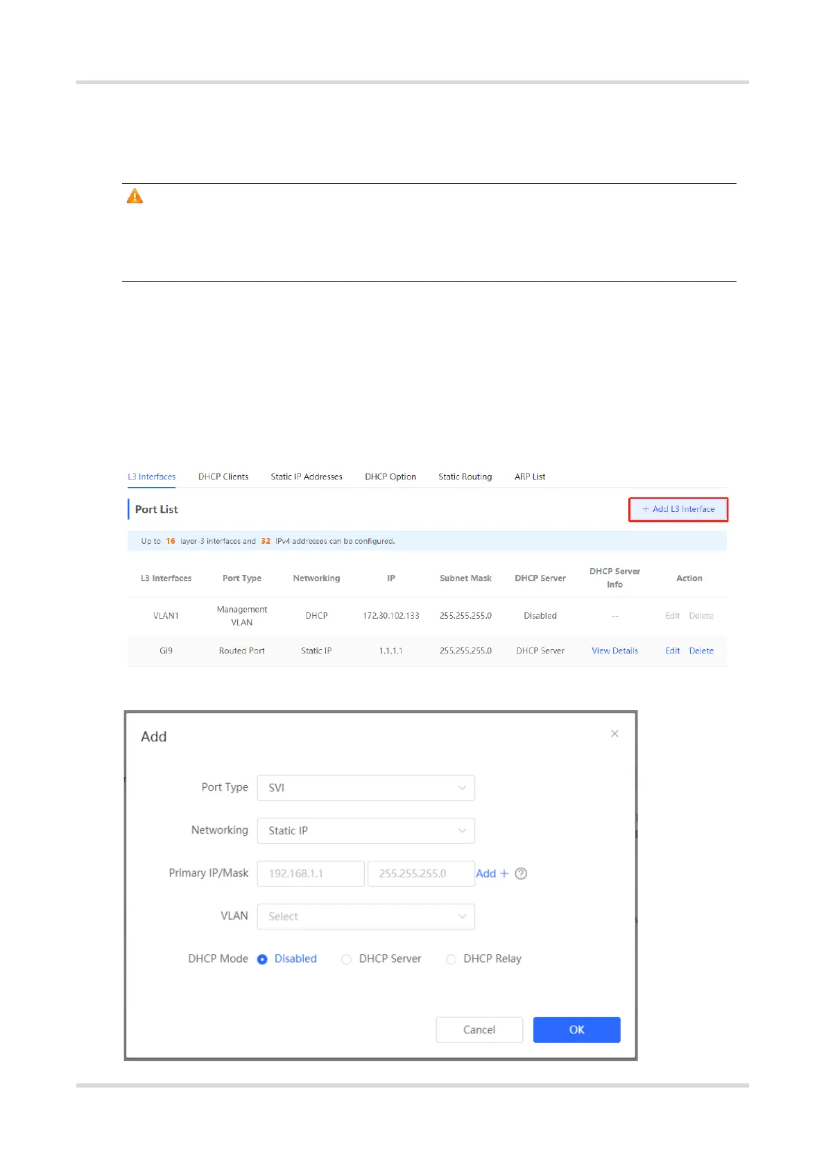The image size is (826, 1168).
Task: Click the VLAN1 cell in Port List
Action: pos(166,616)
